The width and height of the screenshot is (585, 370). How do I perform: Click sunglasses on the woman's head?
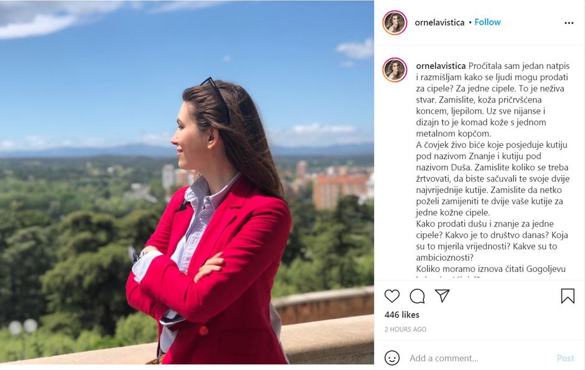click(x=216, y=97)
